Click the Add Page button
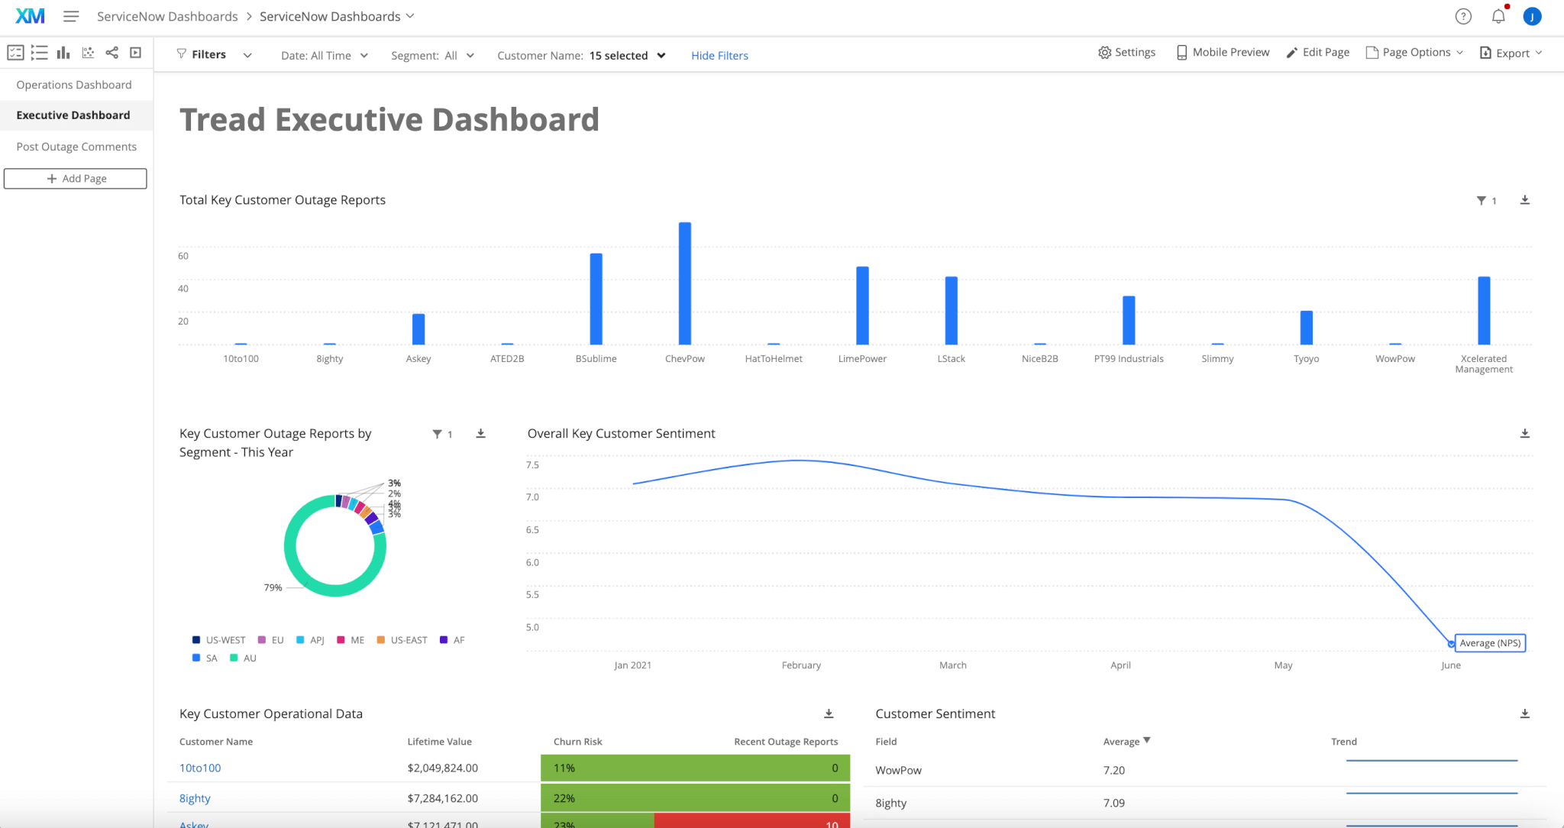The image size is (1564, 828). (x=75, y=178)
